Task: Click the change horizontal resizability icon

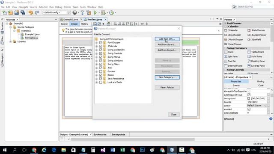Action: [x=142, y=24]
